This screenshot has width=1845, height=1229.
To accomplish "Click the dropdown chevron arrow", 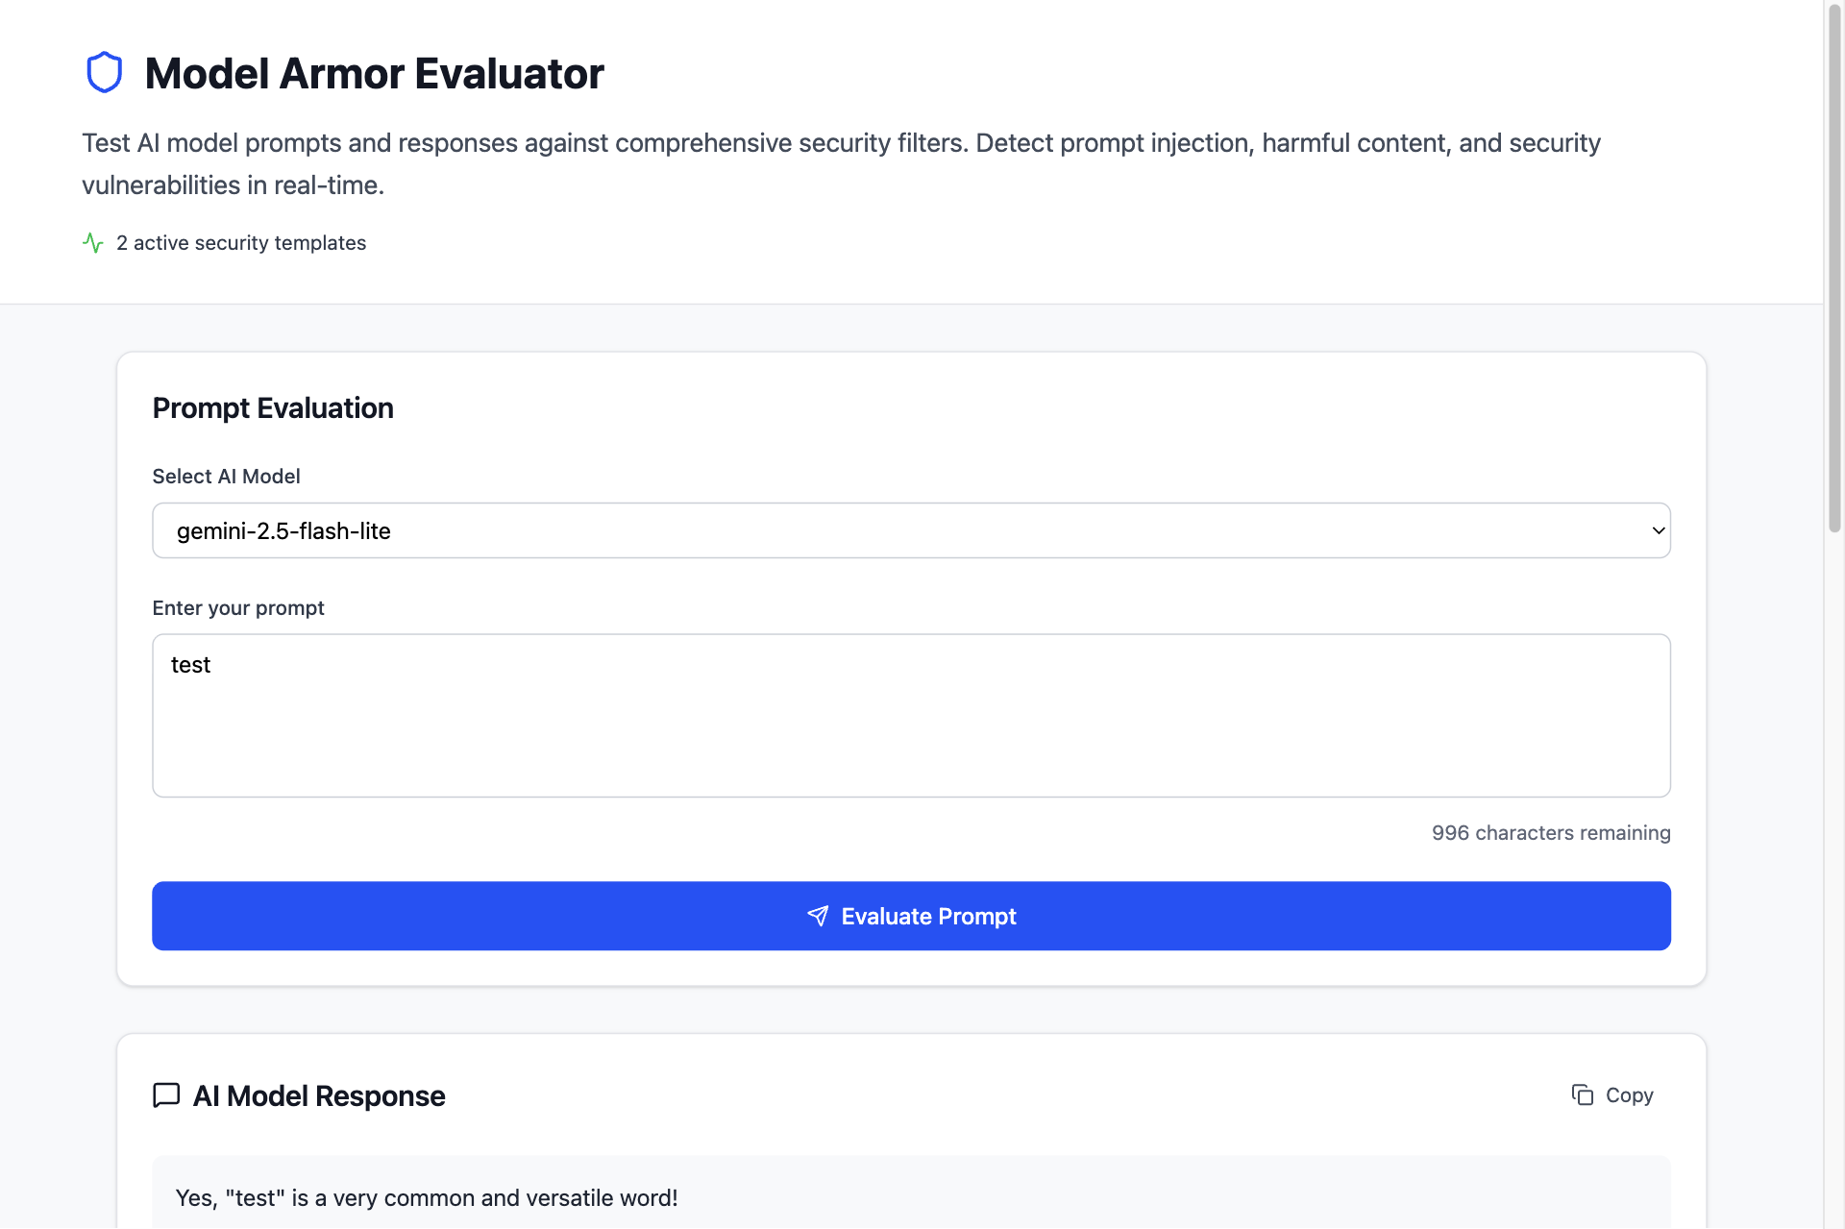I will 1658,530.
